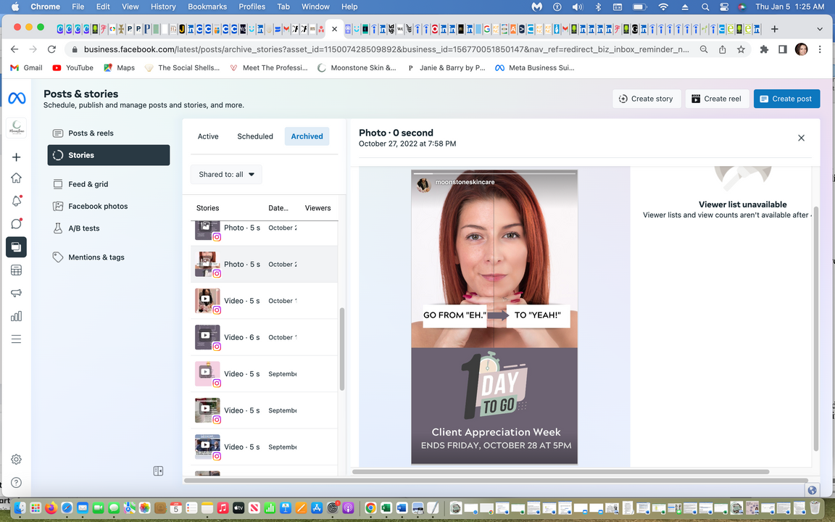This screenshot has width=835, height=522.
Task: Switch to the Scheduled tab
Action: (255, 136)
